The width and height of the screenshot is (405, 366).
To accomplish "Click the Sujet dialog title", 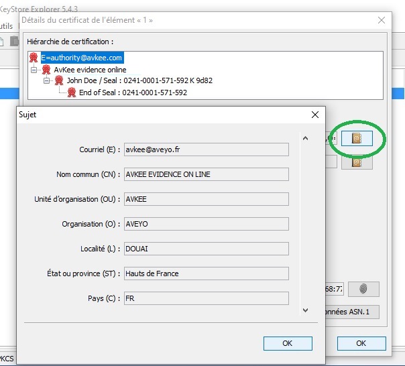I will (x=27, y=115).
